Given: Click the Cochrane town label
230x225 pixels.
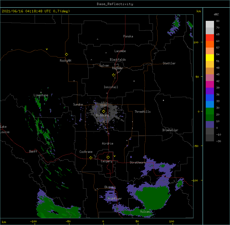Looking at the screenshot, I should (86, 152).
